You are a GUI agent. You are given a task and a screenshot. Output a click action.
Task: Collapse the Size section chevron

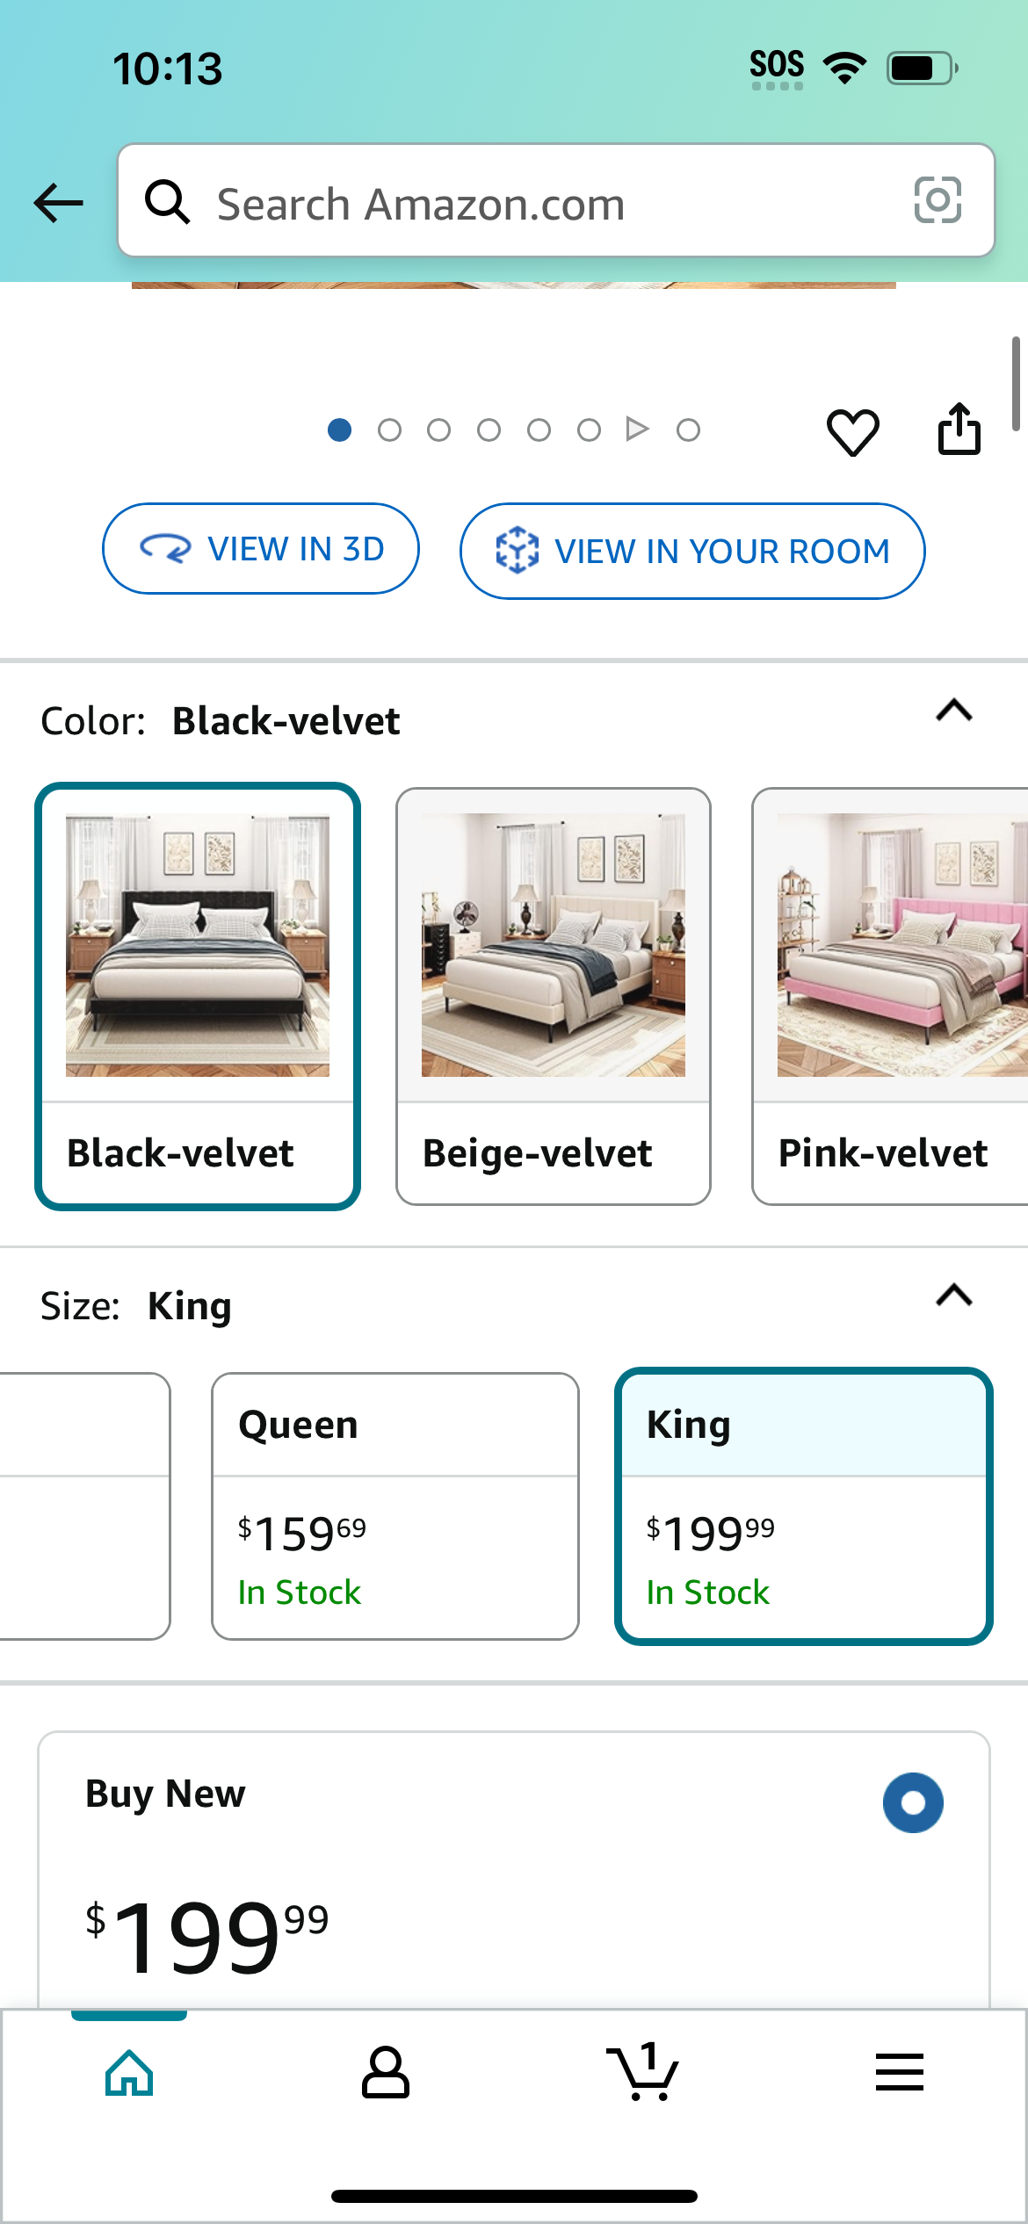coord(954,1295)
